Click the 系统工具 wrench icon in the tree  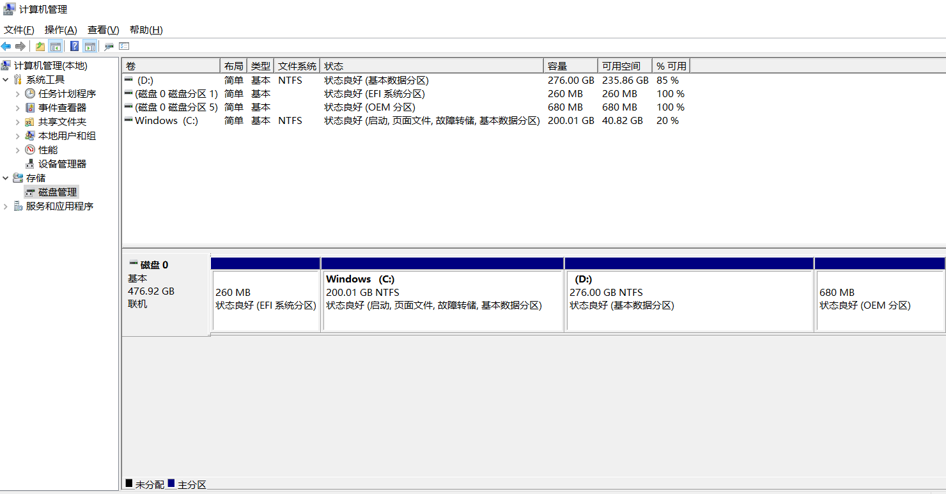[18, 79]
